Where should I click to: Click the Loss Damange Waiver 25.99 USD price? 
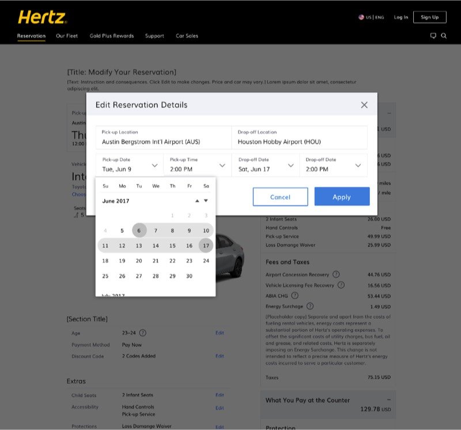click(x=379, y=245)
